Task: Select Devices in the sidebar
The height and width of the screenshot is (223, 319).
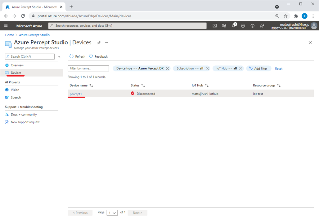Action: pos(16,73)
